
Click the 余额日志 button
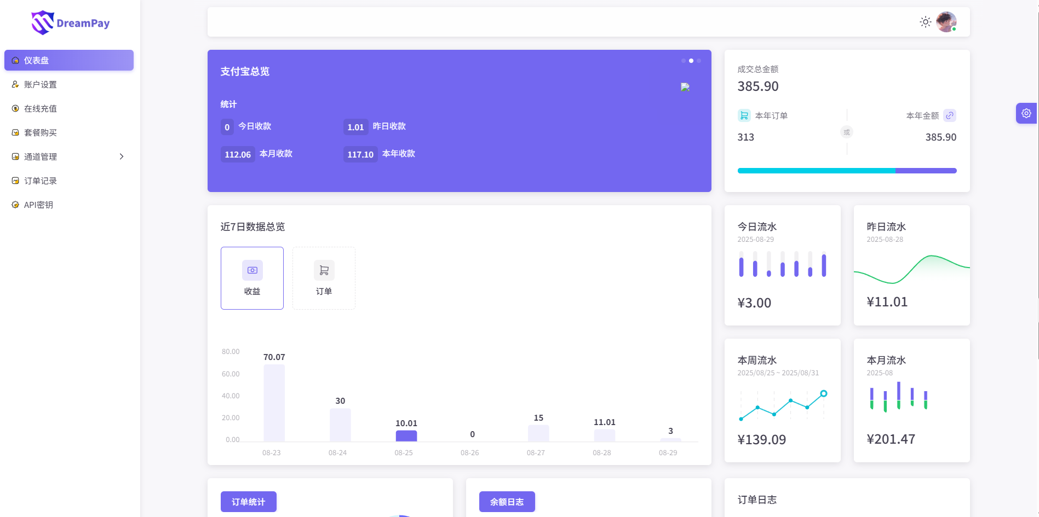coord(507,501)
